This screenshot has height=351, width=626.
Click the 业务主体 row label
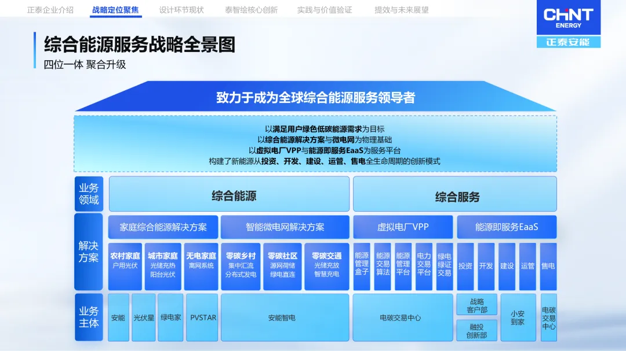pos(89,317)
